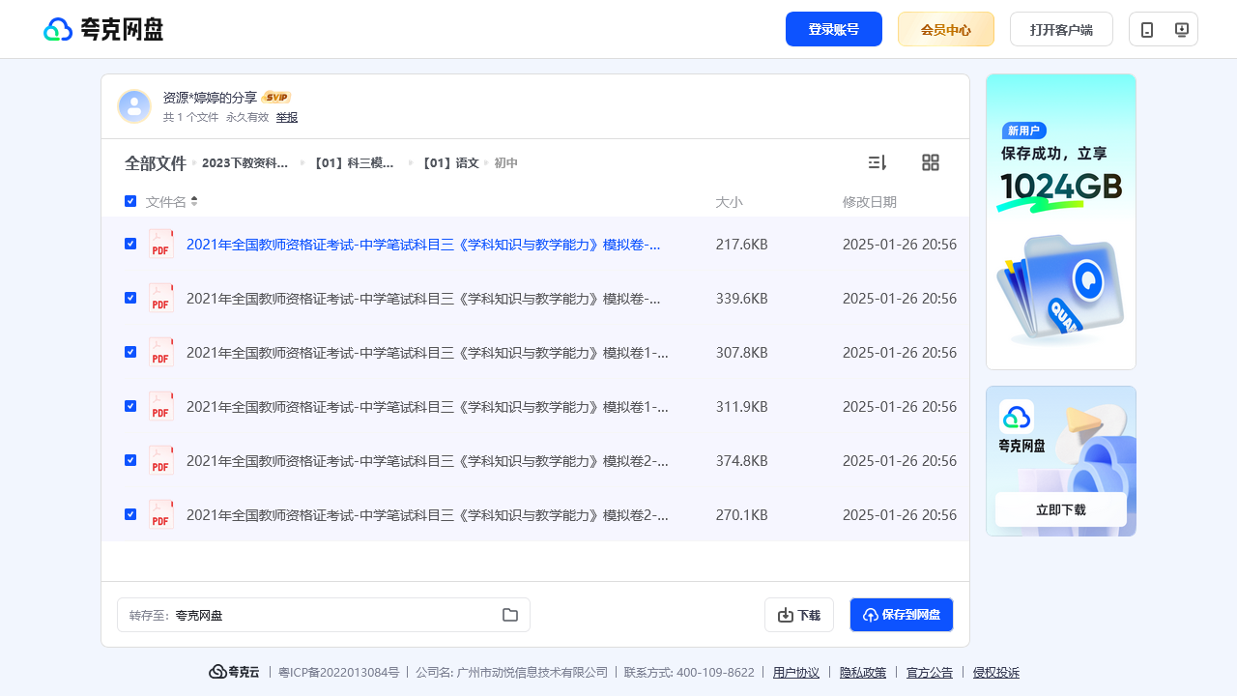Click sharer name 资源*婷婷的分享
Image resolution: width=1237 pixels, height=696 pixels.
(210, 98)
